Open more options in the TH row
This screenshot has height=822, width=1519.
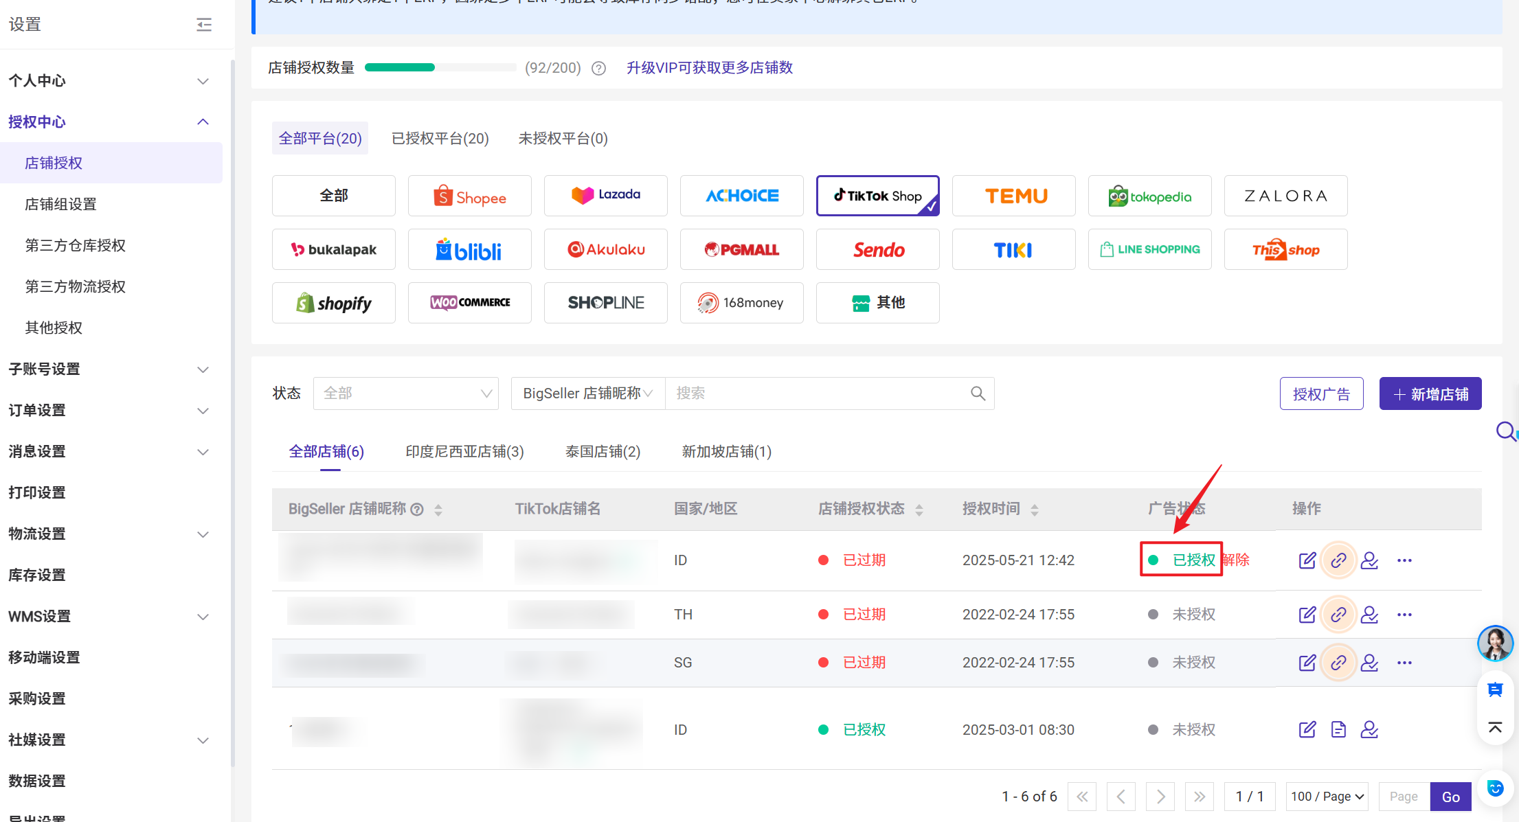point(1404,615)
